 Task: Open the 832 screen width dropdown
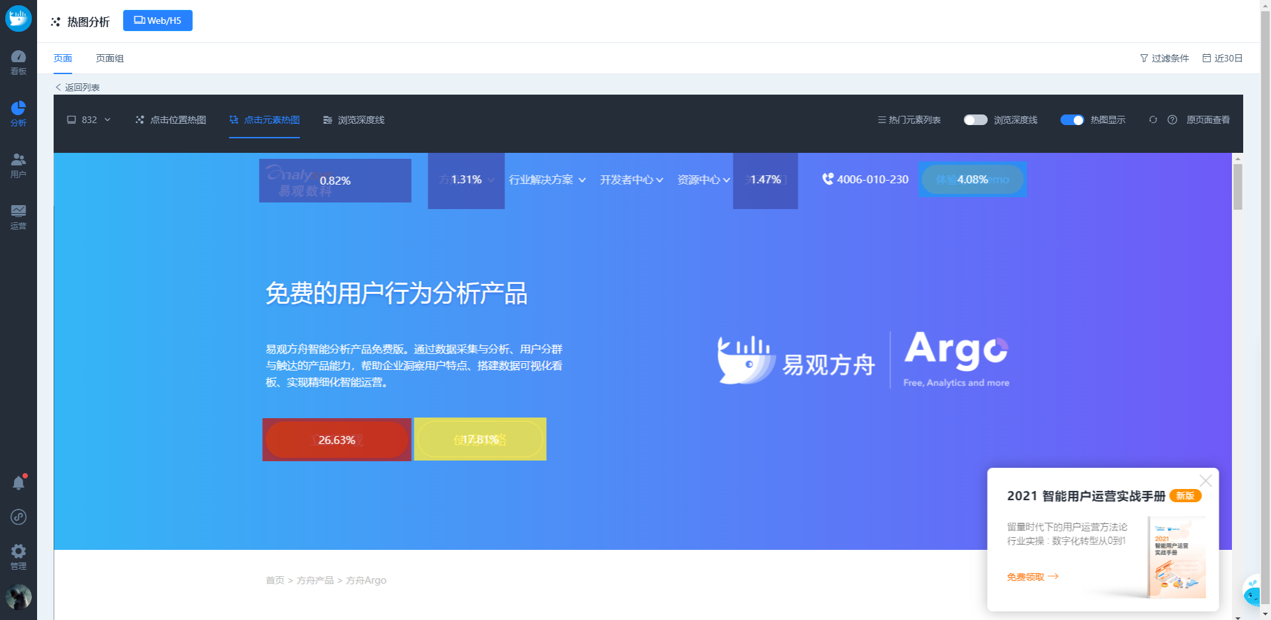(x=89, y=120)
